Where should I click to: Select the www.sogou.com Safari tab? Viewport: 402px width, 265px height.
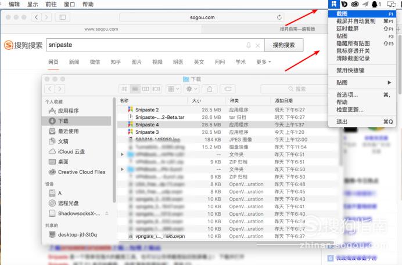click(x=101, y=29)
